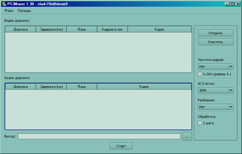Viewport: 242px width, 154px height.
Task: Open the Файл menu
Action: point(9,11)
